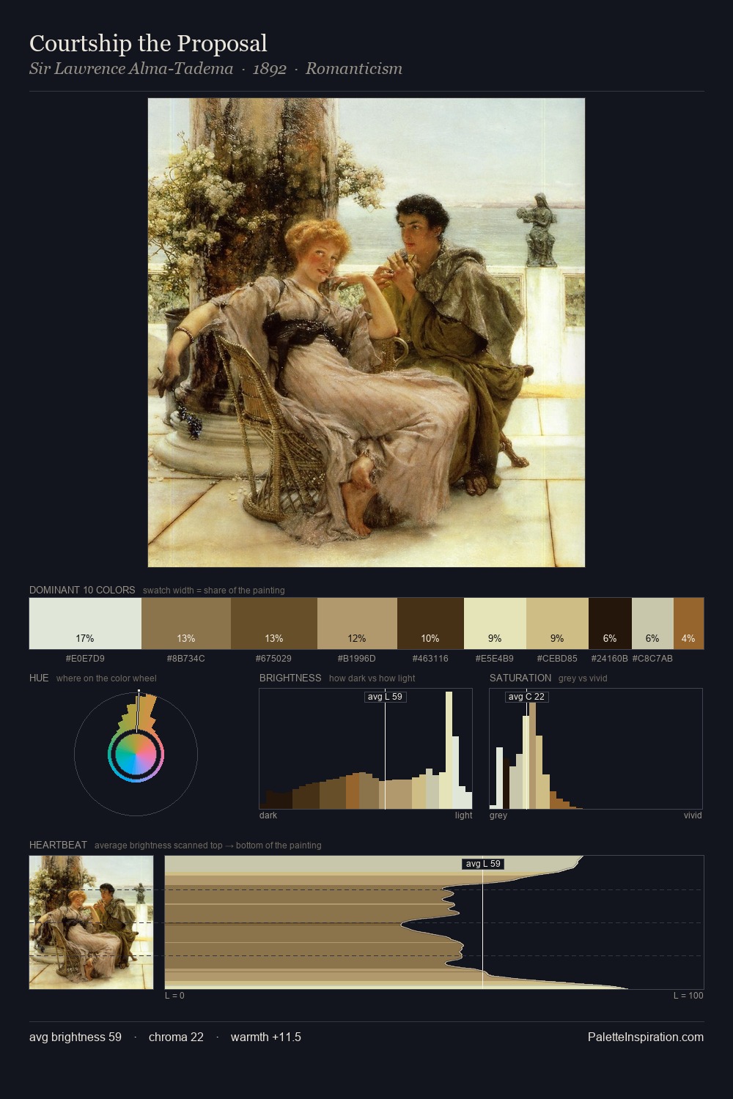
Task: Click 'grey vs vivid' caption
Action: [x=583, y=678]
